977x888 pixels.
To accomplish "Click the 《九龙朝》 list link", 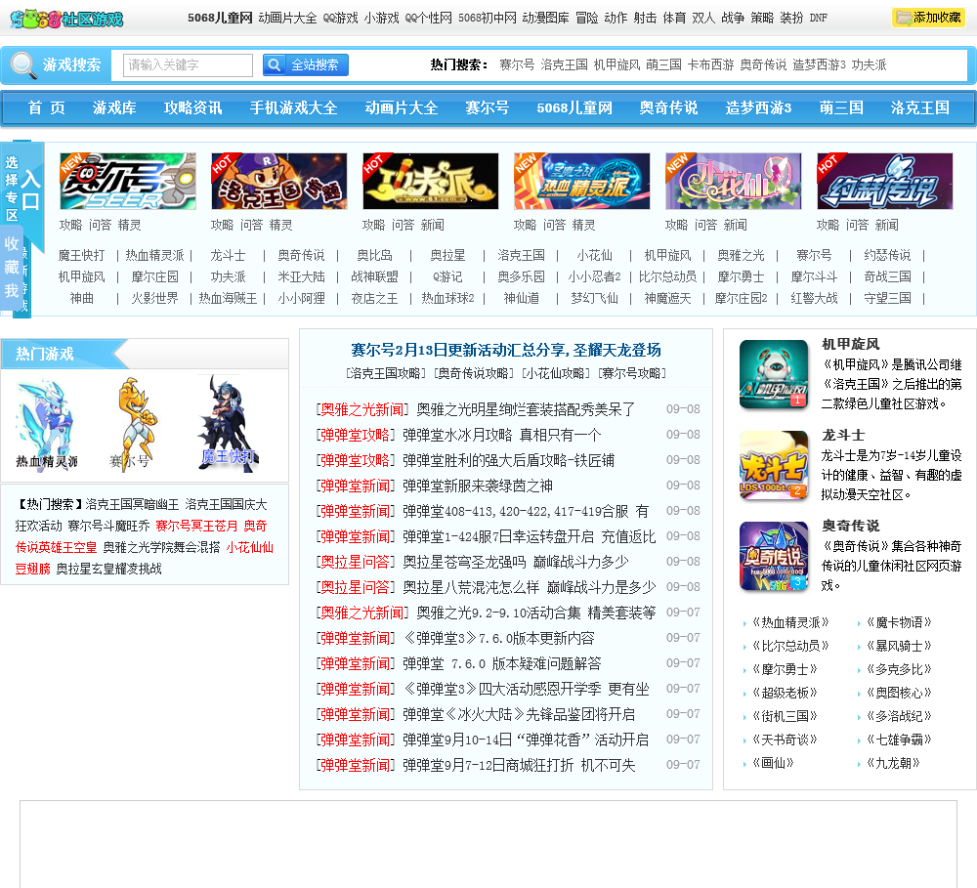I will [x=892, y=763].
